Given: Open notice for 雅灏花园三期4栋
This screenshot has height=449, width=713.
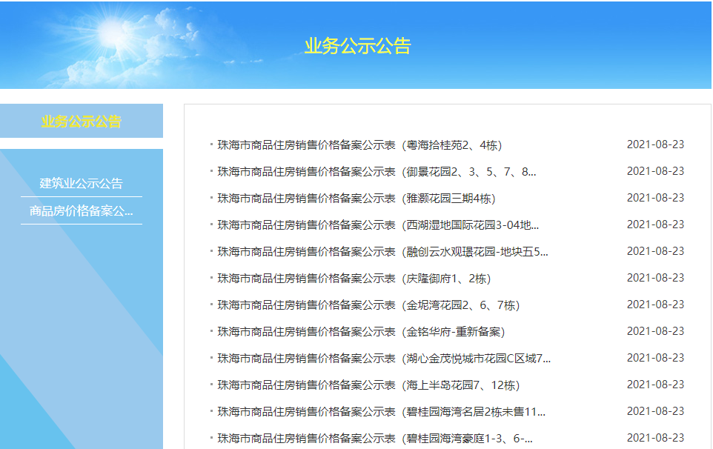Looking at the screenshot, I should coord(356,199).
